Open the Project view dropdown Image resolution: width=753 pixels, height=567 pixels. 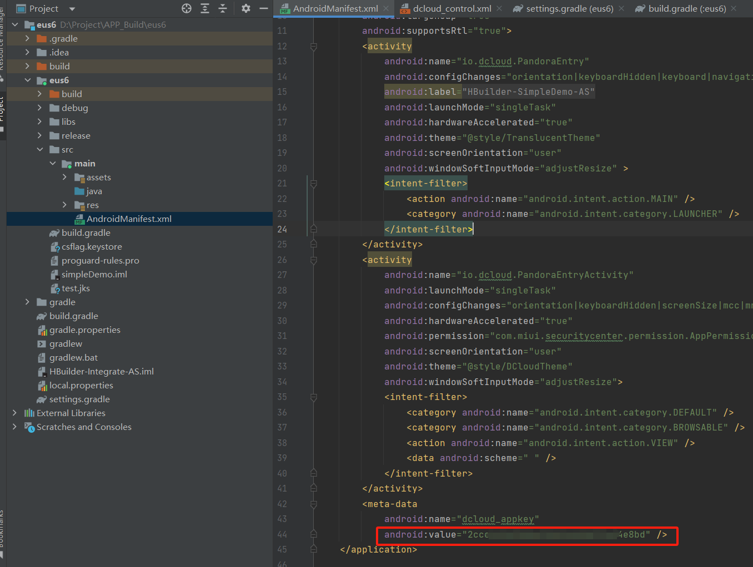[x=72, y=9]
